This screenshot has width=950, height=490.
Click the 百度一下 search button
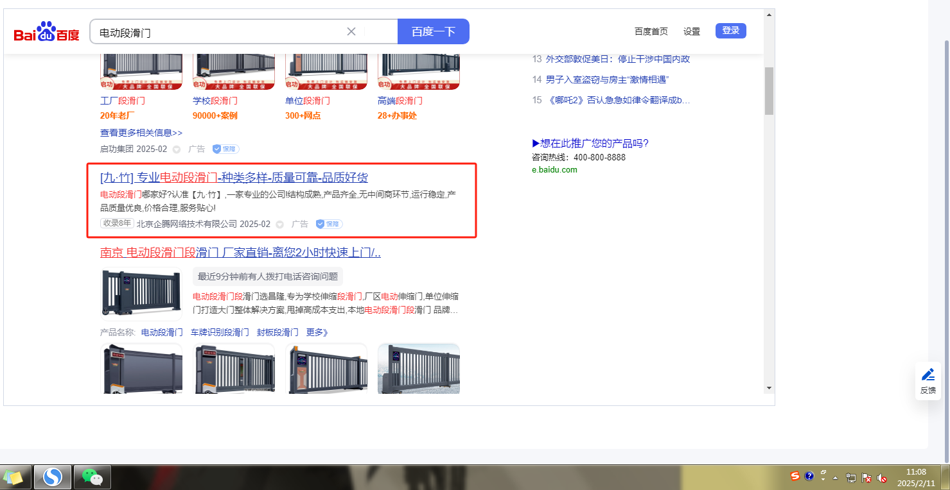(x=434, y=31)
